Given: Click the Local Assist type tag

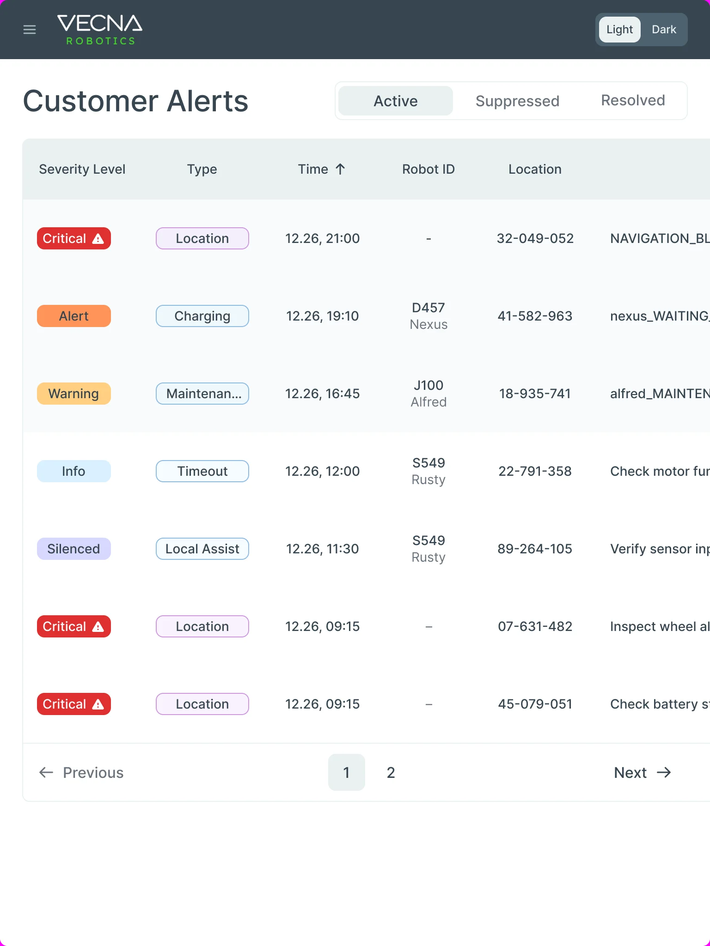Looking at the screenshot, I should click(202, 549).
